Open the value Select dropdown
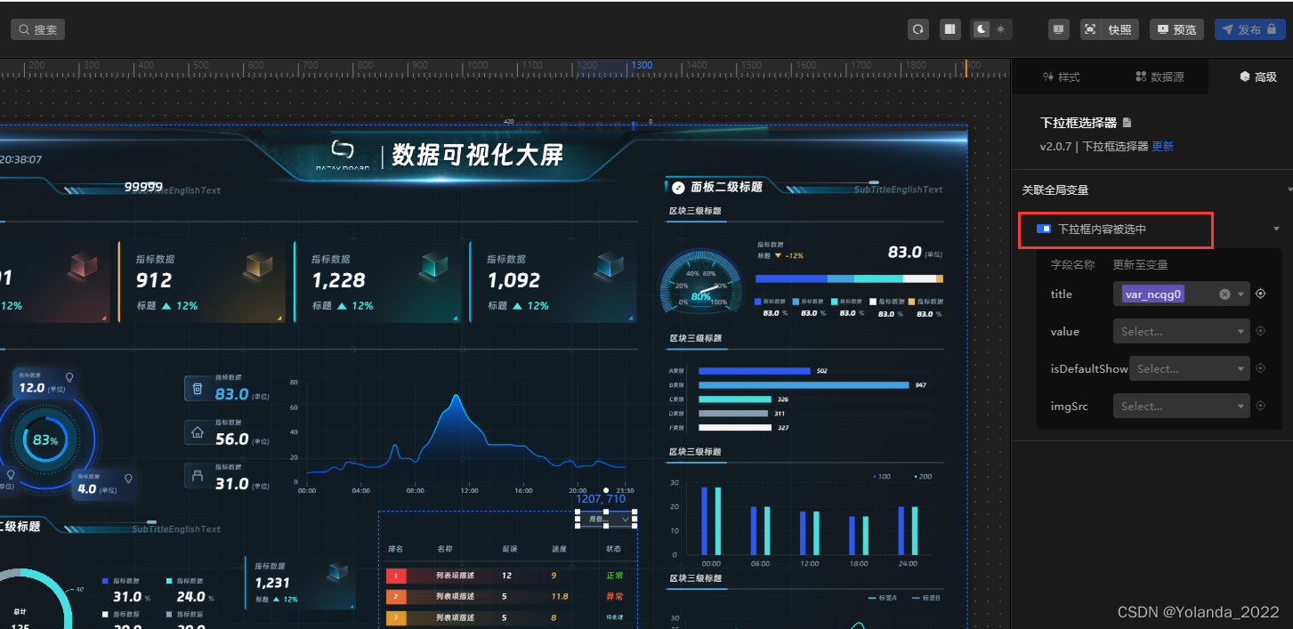This screenshot has width=1293, height=629. pos(1181,331)
